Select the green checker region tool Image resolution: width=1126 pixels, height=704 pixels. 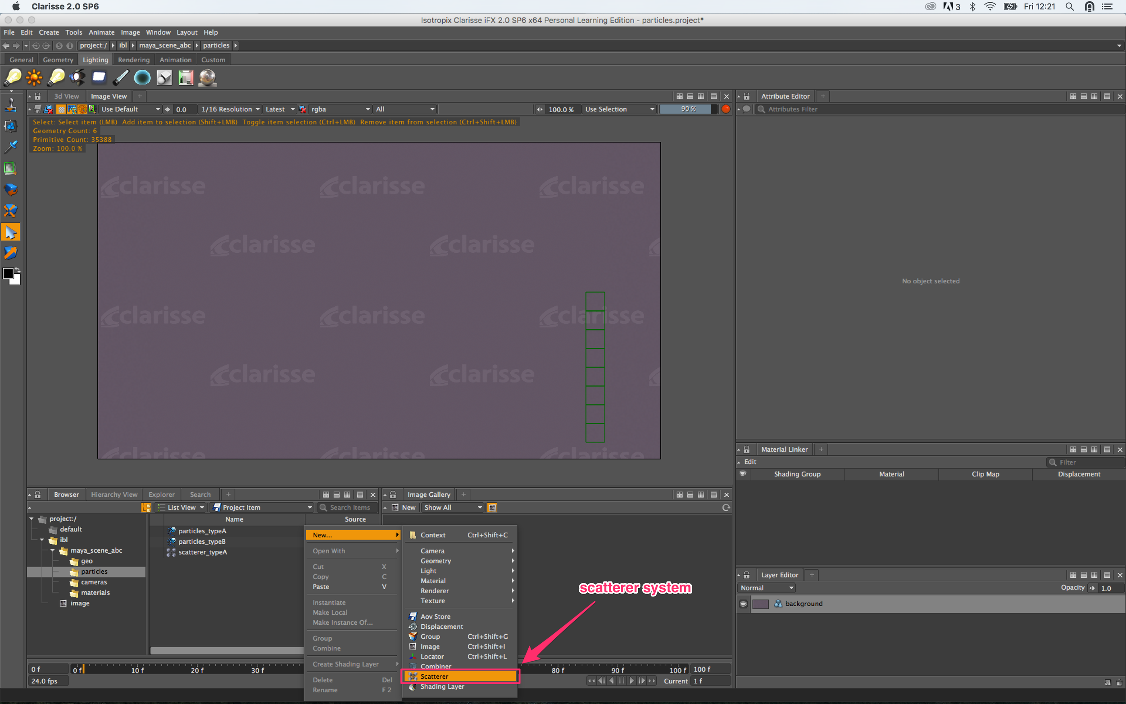pyautogui.click(x=10, y=168)
